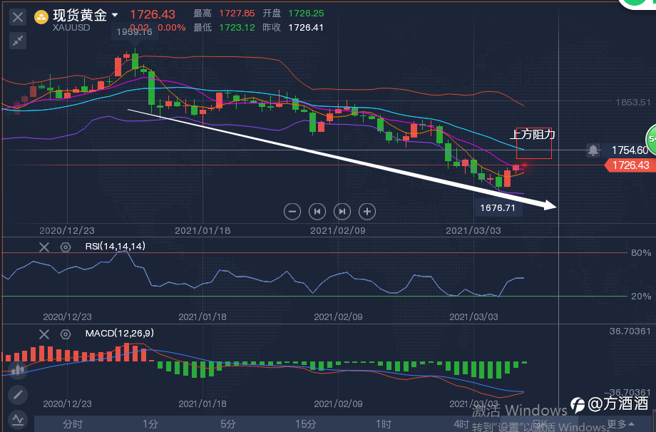Click the zoom in plus chart button
The image size is (656, 432).
click(x=367, y=212)
